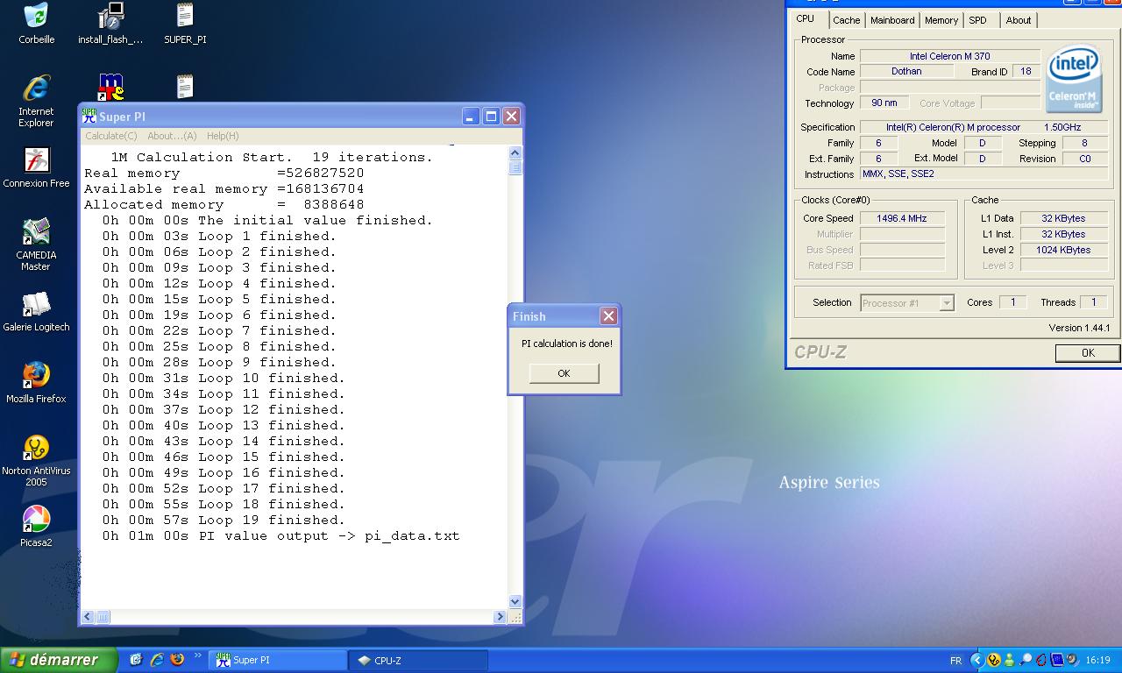The image size is (1122, 673).
Task: Click the Level 2 1024 KBytes field
Action: [x=1063, y=250]
